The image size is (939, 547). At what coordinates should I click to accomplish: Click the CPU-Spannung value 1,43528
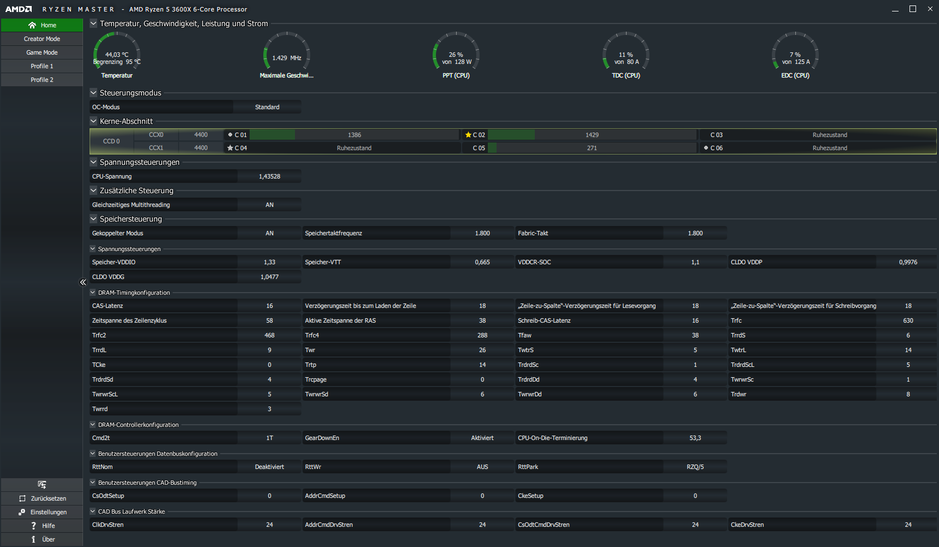[269, 176]
